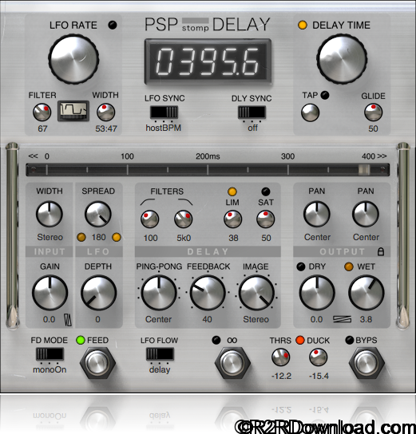Toggle the BYPS LED
Viewport: 416px width, 434px height.
(x=350, y=340)
